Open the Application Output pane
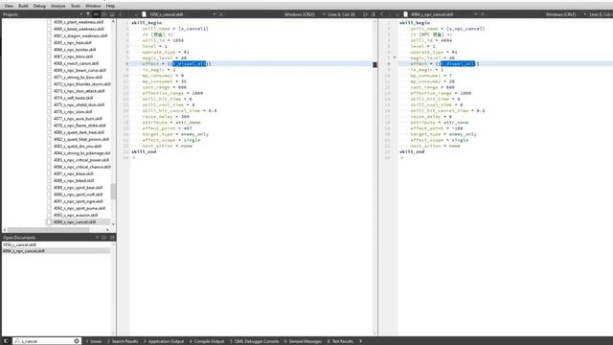 [164, 341]
